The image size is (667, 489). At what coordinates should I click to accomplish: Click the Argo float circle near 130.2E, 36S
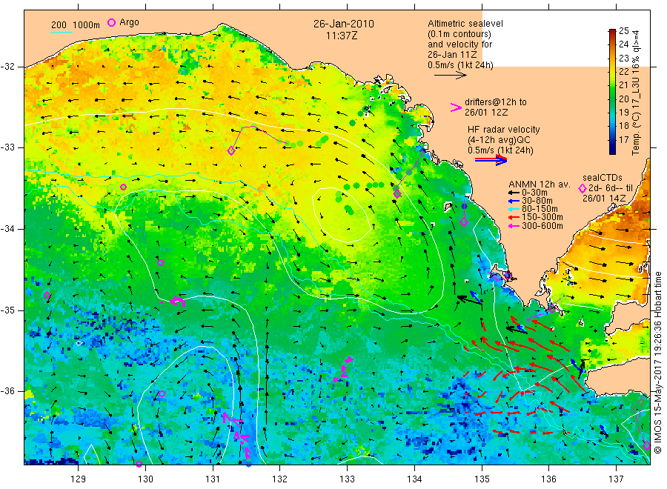[x=162, y=393]
